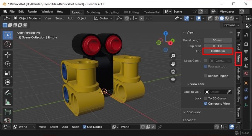
Task: Select the Move tool
Action: click(8, 54)
